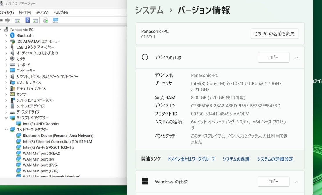Expand the センサー category chevron
This screenshot has width=322, height=195.
6,94
